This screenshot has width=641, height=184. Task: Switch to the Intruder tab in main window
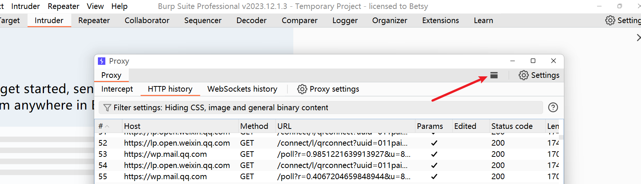[x=49, y=20]
